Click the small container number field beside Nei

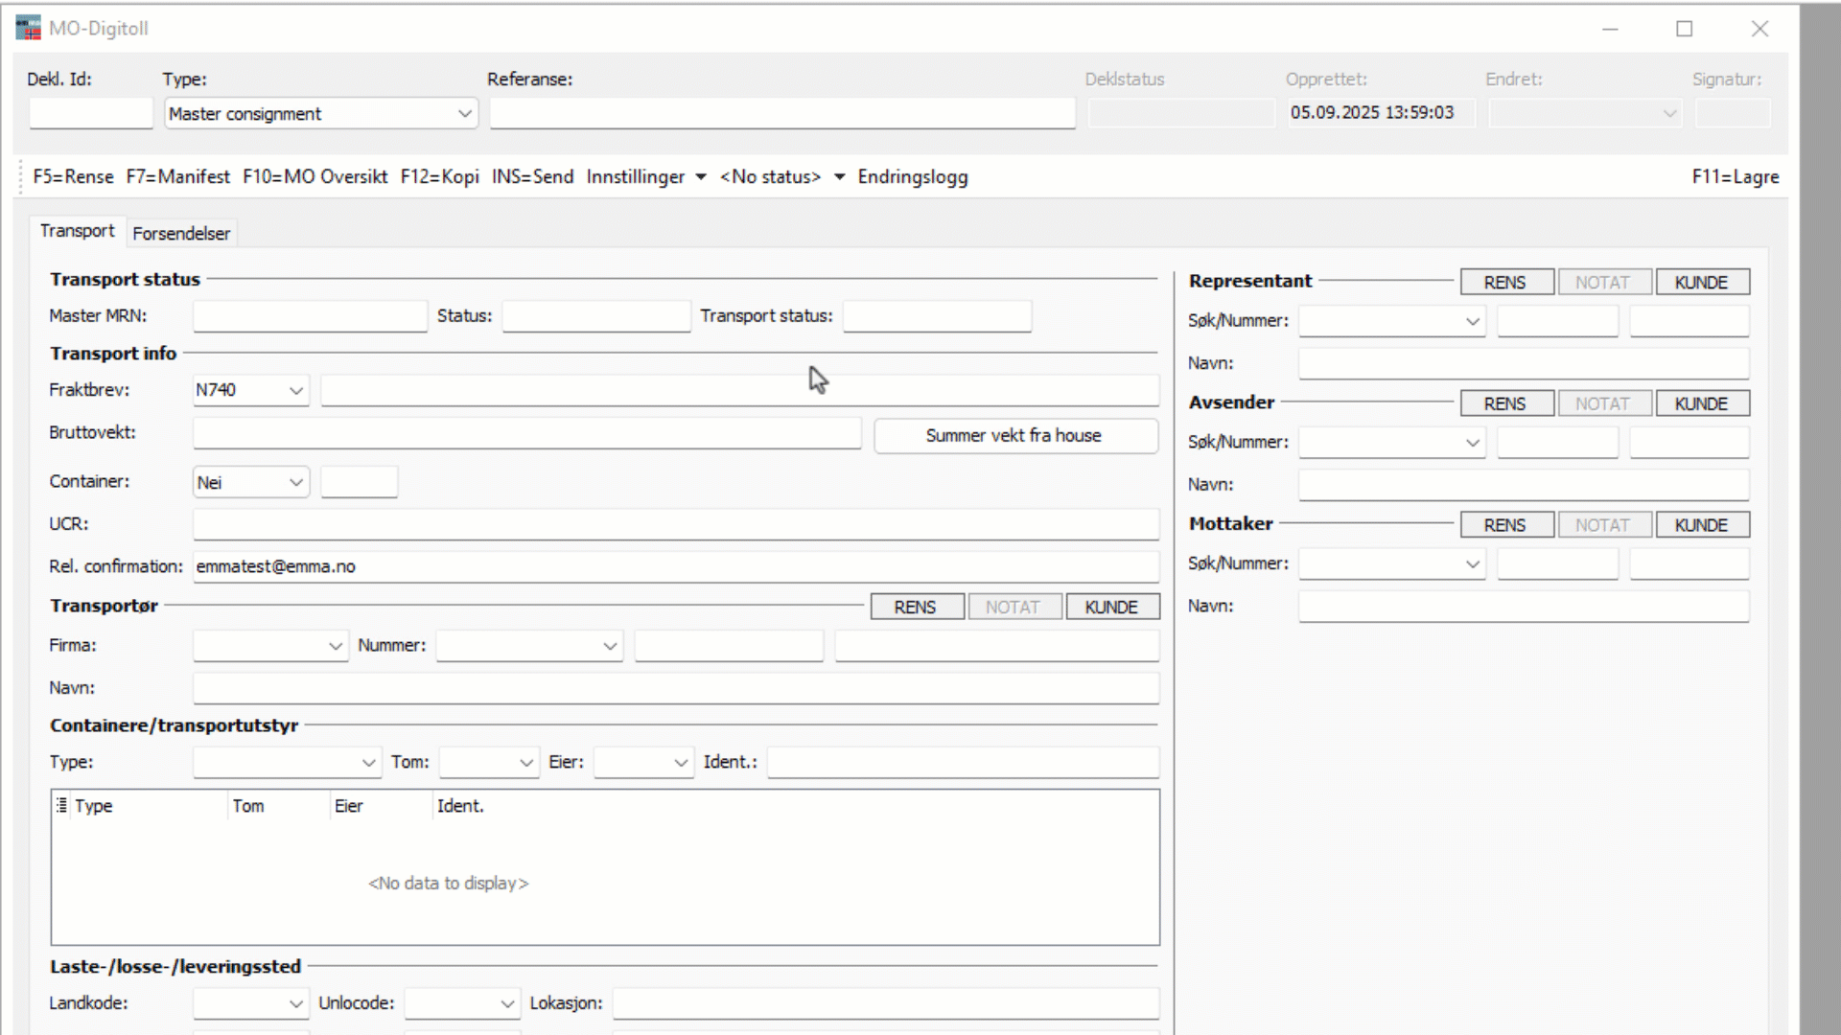[360, 482]
